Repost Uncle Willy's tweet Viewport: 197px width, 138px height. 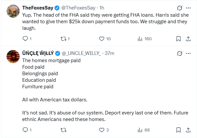(63, 130)
